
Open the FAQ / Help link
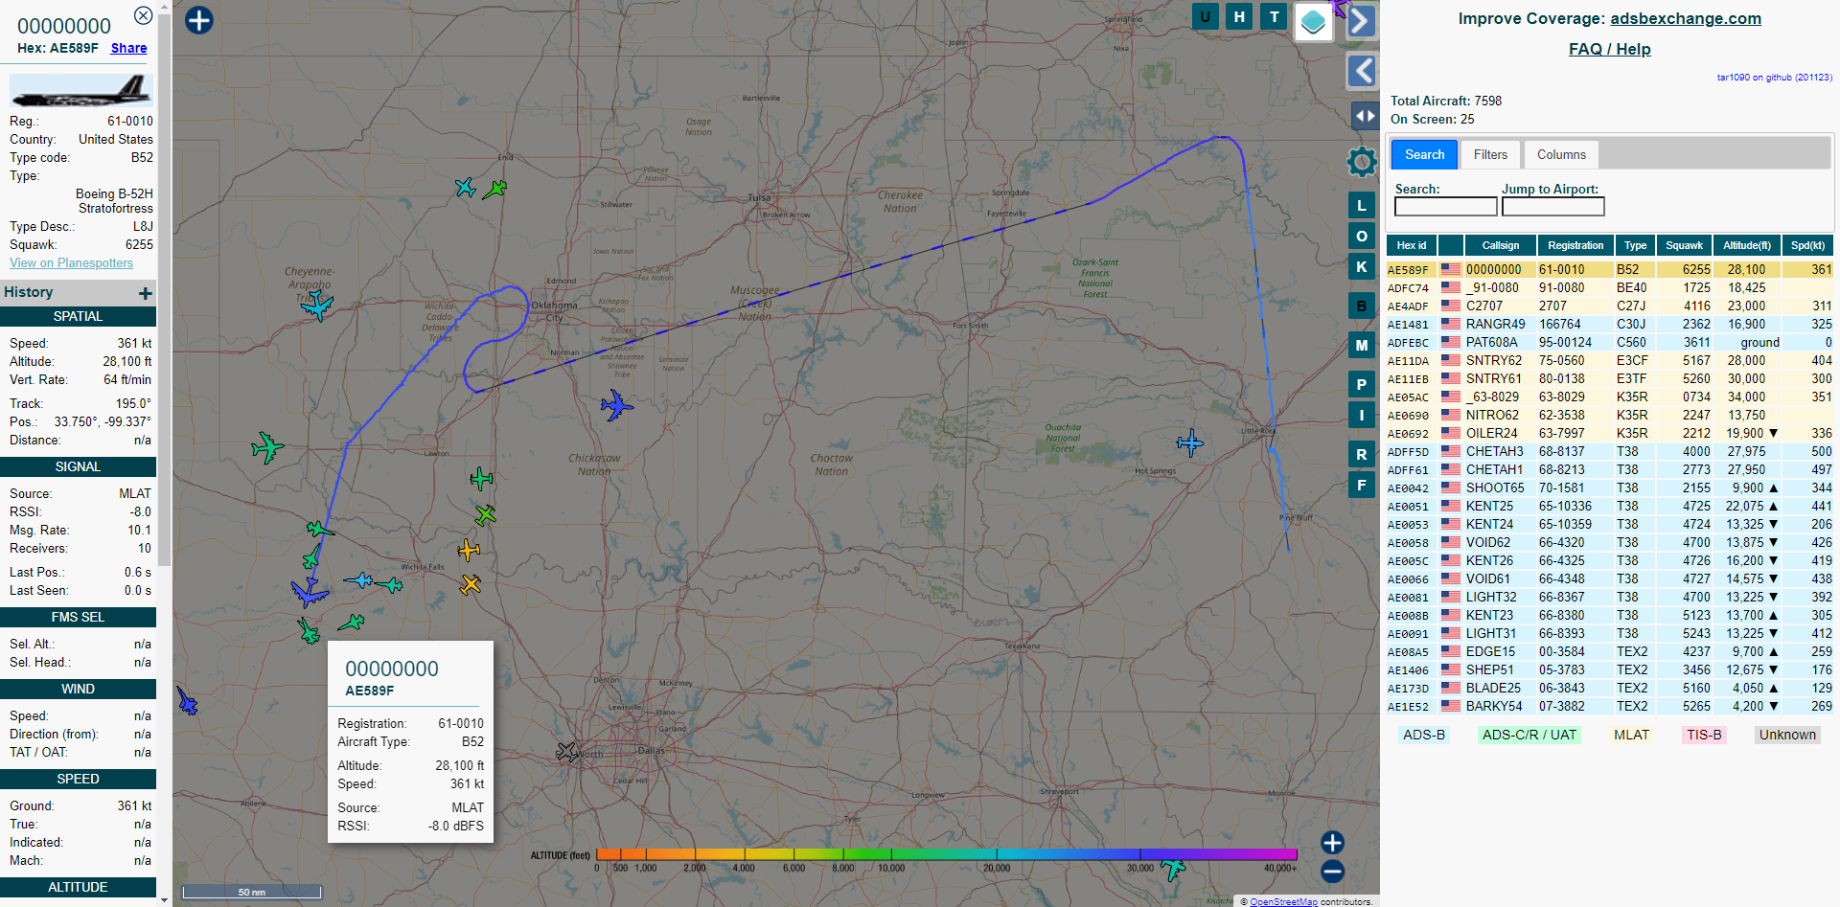[x=1609, y=49]
